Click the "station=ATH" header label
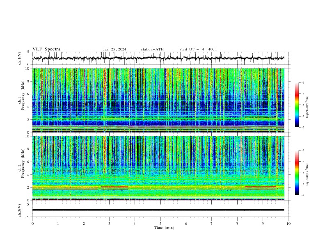The height and width of the screenshot is (251, 325). [152, 49]
